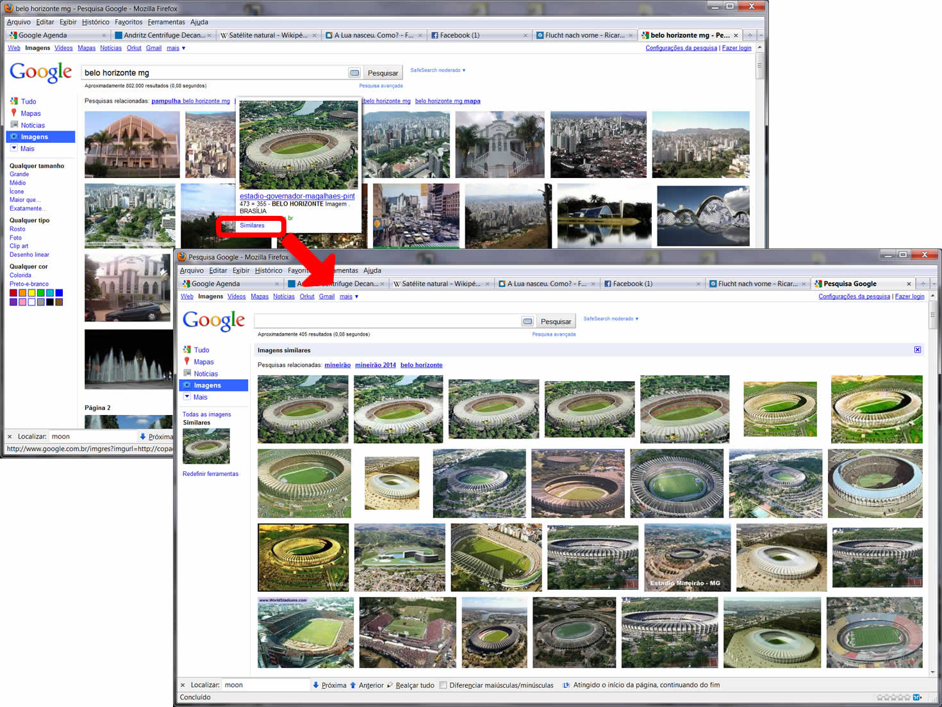
Task: Click Redefinir ferramentas link
Action: click(210, 474)
